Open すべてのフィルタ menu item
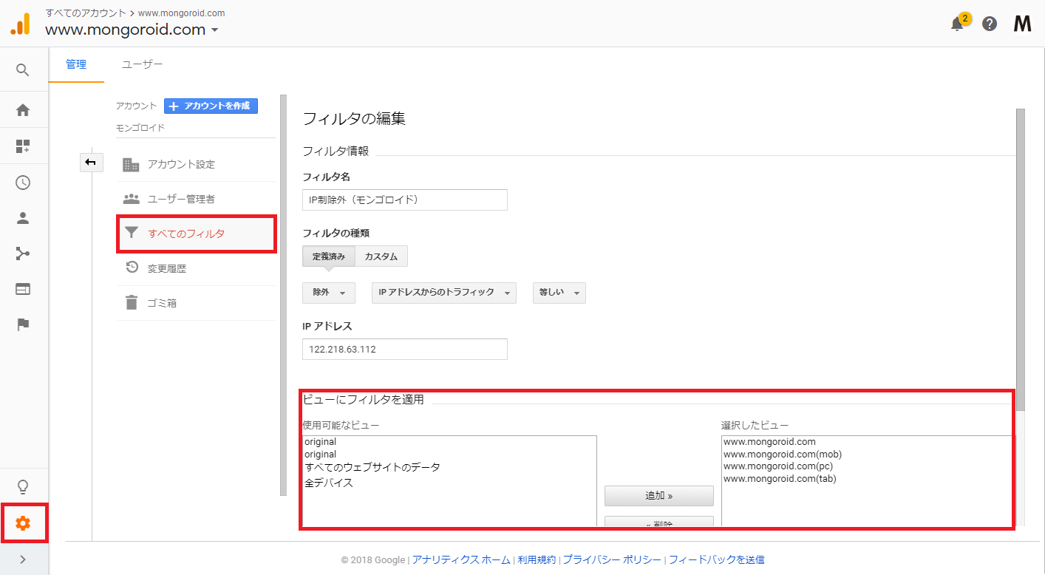 (196, 234)
